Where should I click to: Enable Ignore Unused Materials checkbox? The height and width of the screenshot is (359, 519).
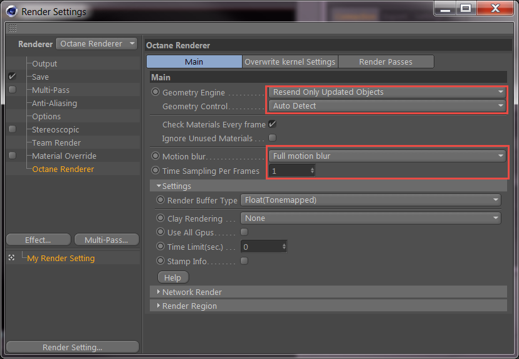pos(272,137)
